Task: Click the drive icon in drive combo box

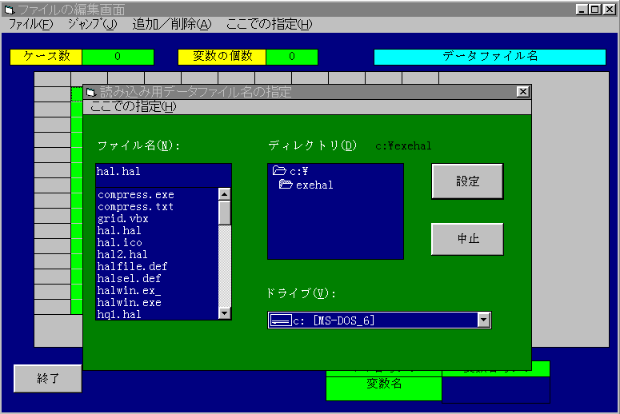Action: [280, 320]
